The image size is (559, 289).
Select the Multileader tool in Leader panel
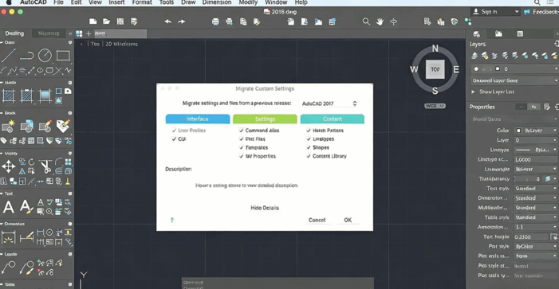9,268
